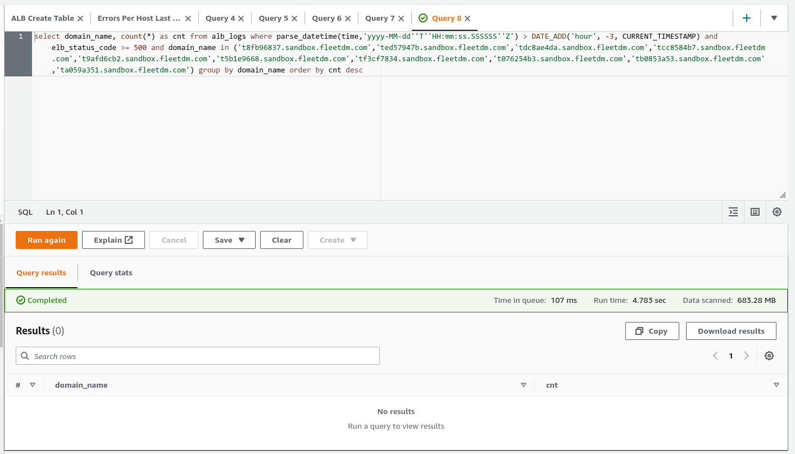Viewport: 795px width, 454px height.
Task: Sort by domain_name column arrow
Action: coord(524,385)
